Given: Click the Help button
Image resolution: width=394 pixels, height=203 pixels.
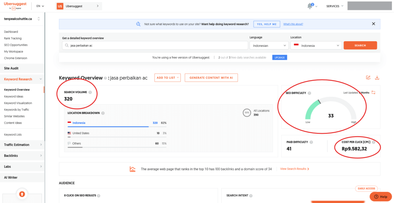Looking at the screenshot, I should [381, 197].
